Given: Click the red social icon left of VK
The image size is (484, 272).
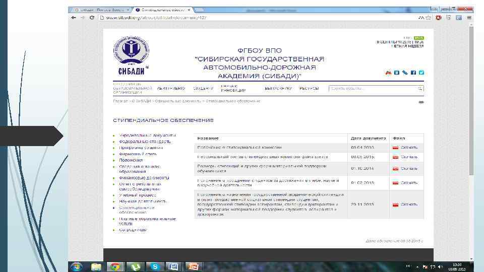Looking at the screenshot, I should (388, 73).
